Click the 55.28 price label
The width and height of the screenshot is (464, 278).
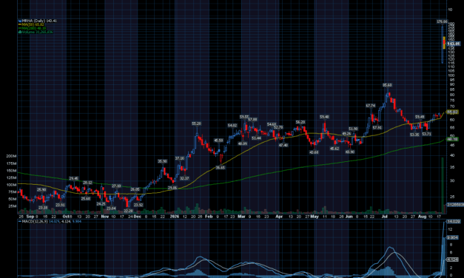click(x=197, y=123)
